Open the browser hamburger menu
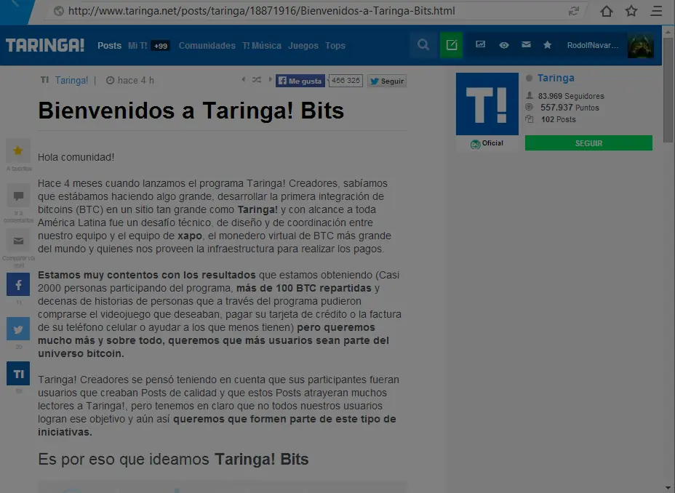The image size is (675, 493). [656, 11]
